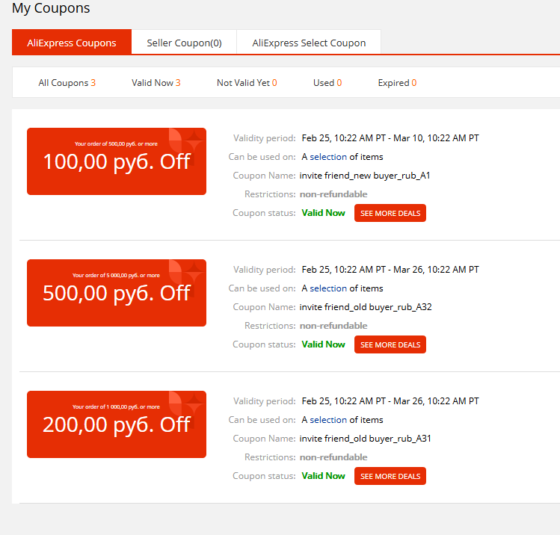Image resolution: width=560 pixels, height=535 pixels.
Task: Open selection link for old buyer_rub_A32 coupon
Action: (328, 288)
